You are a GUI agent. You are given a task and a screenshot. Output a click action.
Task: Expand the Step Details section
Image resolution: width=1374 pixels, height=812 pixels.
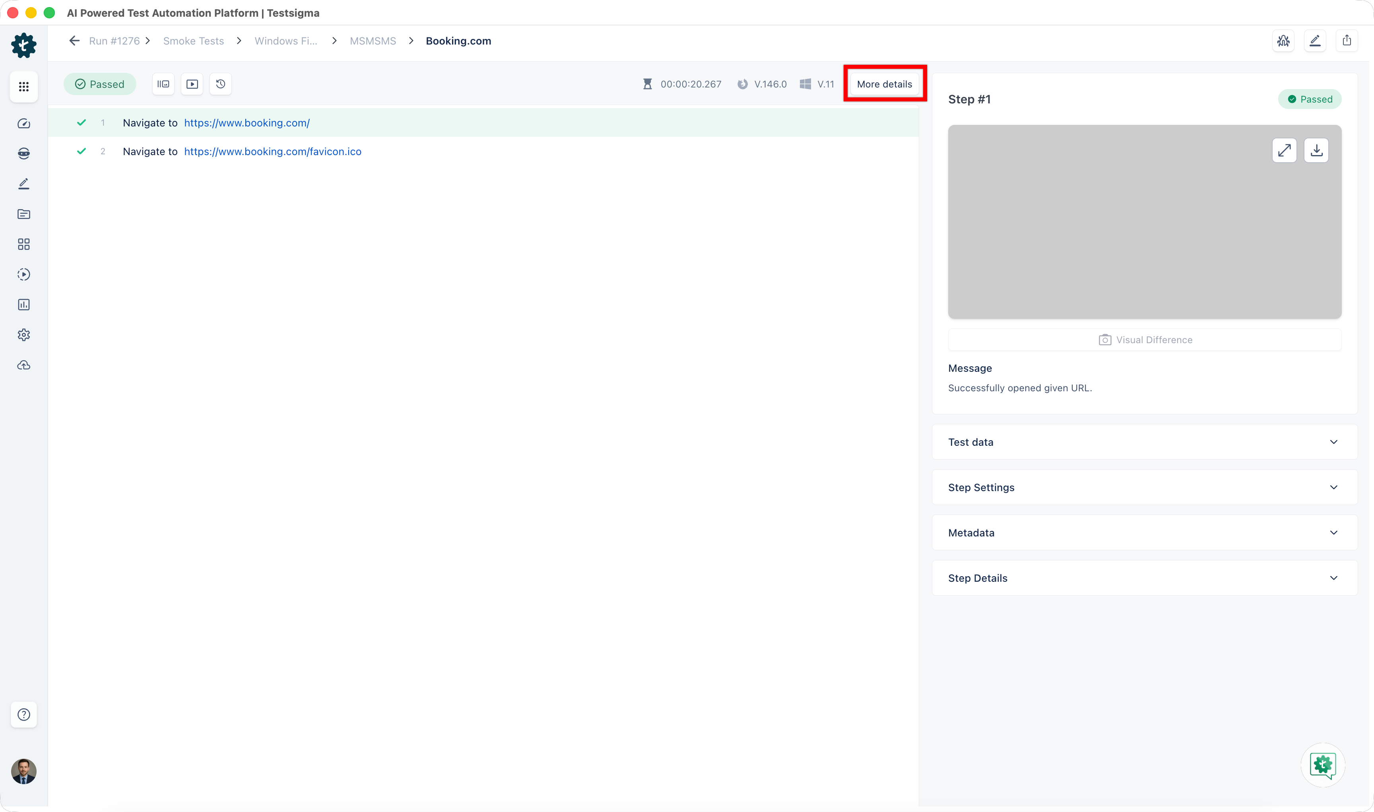click(1144, 578)
